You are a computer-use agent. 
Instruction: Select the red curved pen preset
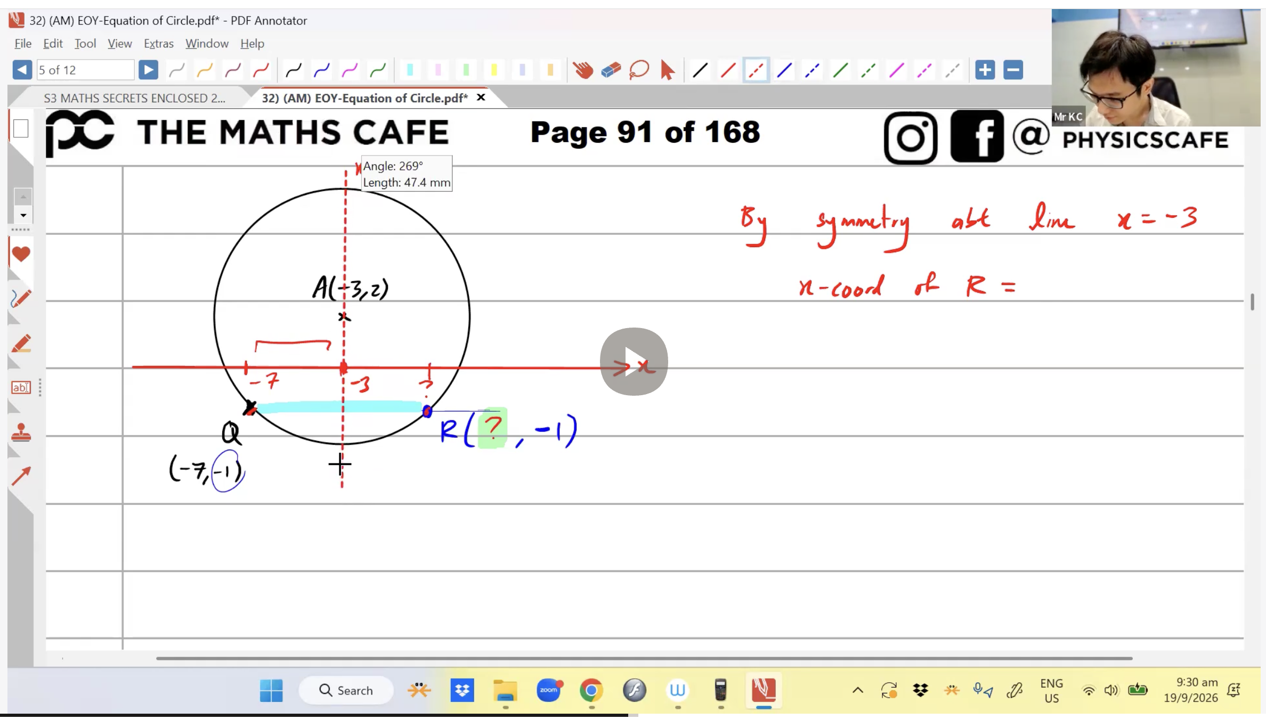pos(261,70)
